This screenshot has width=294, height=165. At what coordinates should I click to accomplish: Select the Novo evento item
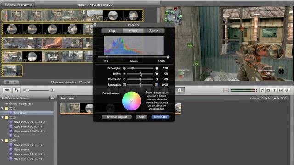pyautogui.click(x=21, y=150)
